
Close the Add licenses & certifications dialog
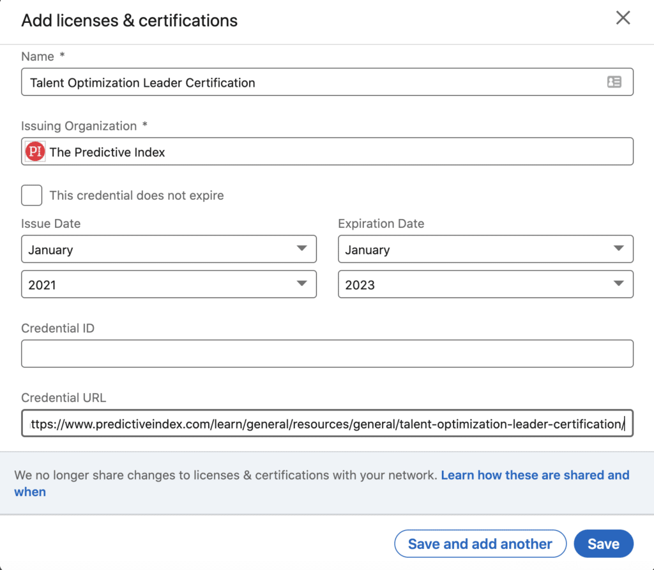pyautogui.click(x=623, y=18)
